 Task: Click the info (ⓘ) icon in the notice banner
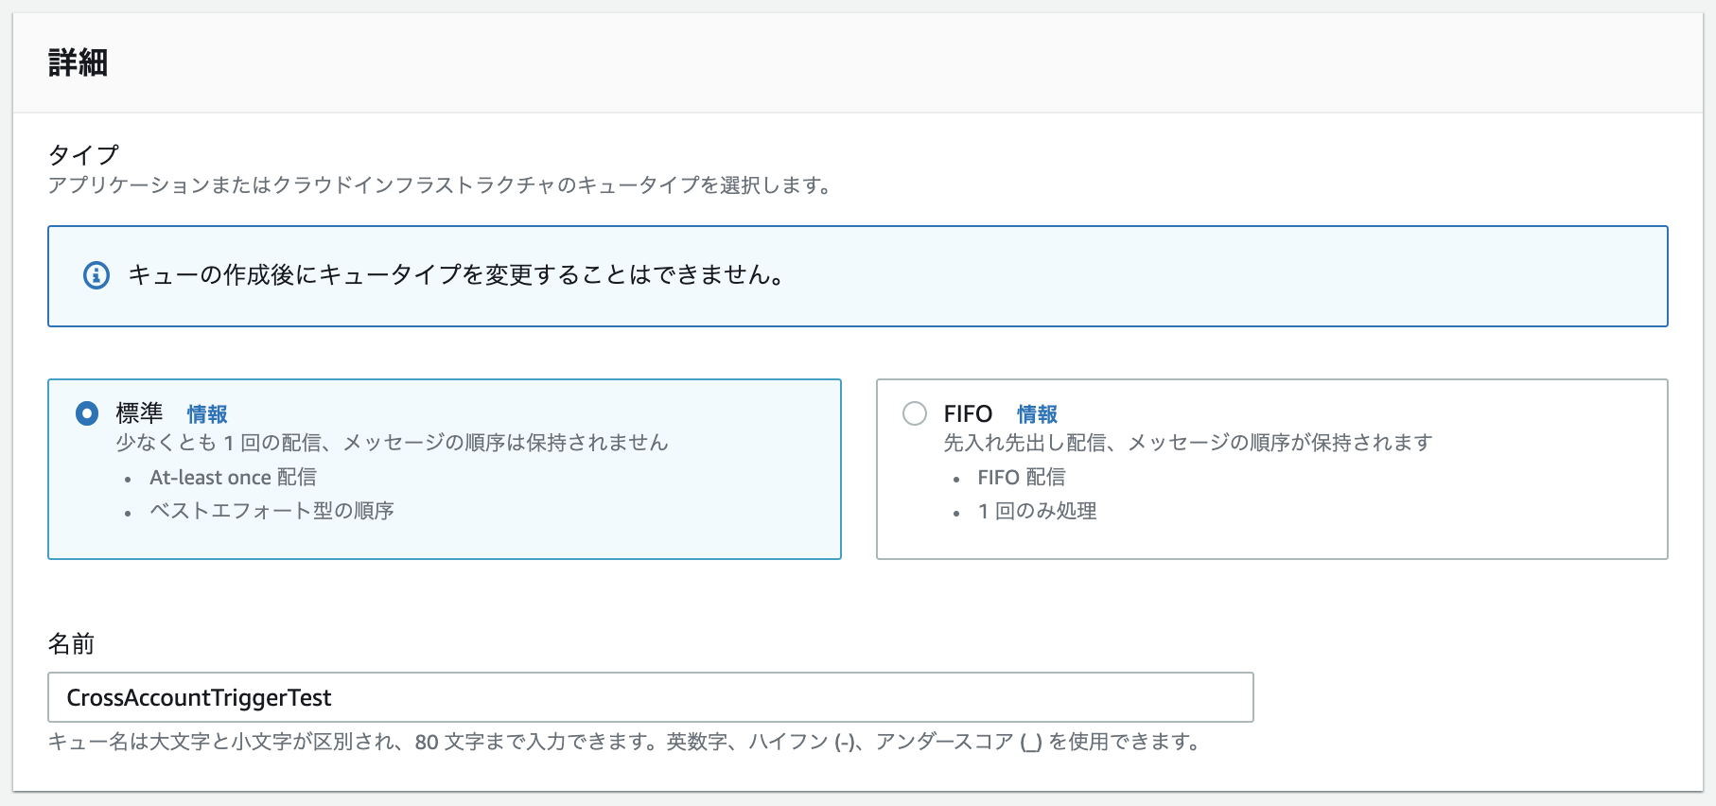coord(95,276)
